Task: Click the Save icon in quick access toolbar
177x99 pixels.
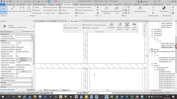Action: tap(10, 1)
